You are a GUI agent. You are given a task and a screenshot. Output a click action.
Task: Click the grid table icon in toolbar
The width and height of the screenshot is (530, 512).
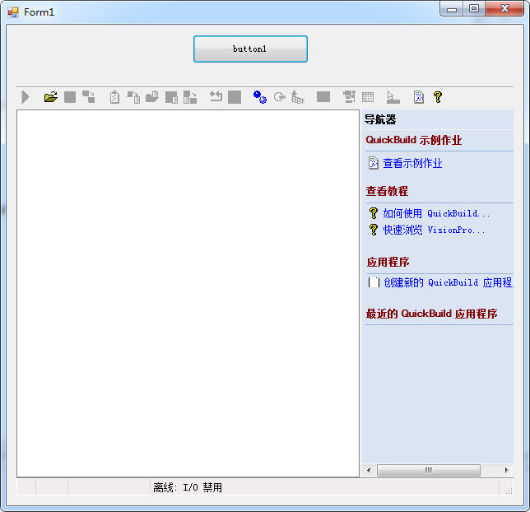(x=368, y=97)
